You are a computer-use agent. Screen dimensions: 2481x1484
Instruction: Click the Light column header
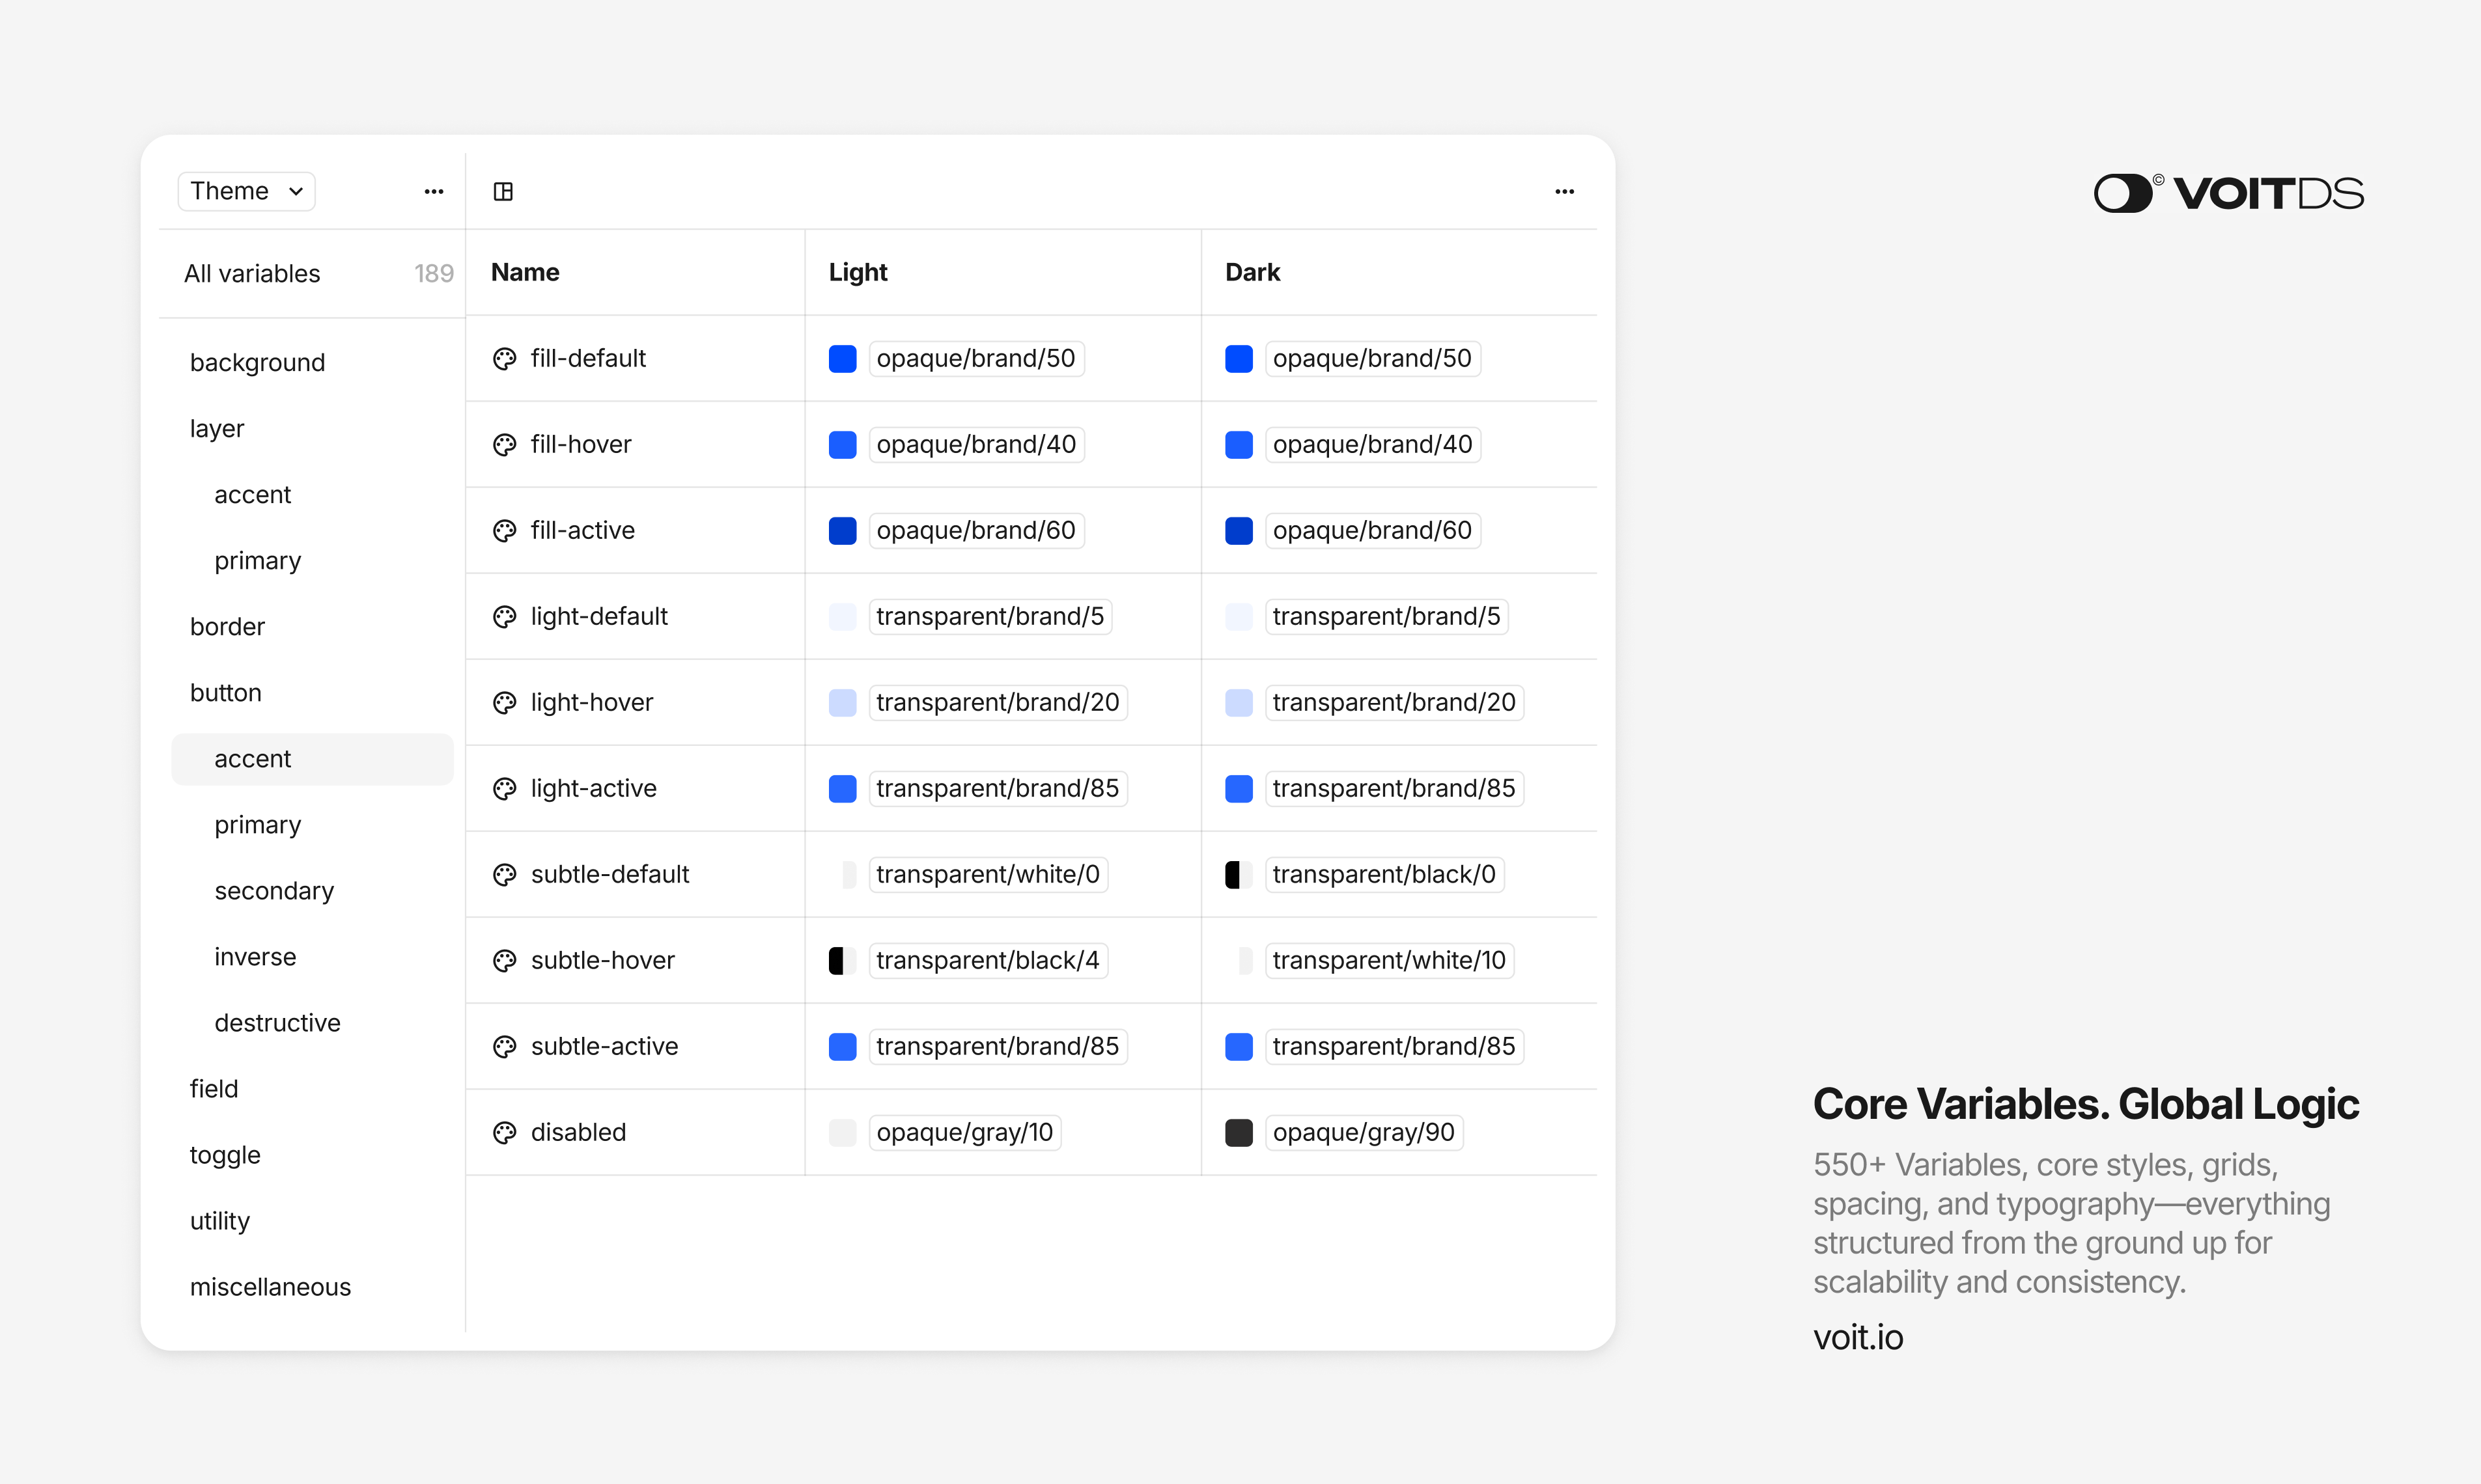[x=858, y=272]
